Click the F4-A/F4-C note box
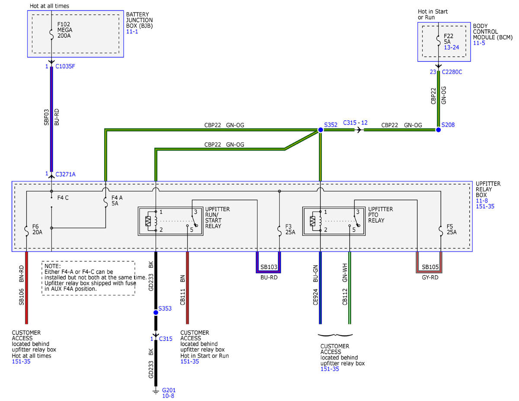Viewport: 519px width, 401px height. (x=88, y=278)
